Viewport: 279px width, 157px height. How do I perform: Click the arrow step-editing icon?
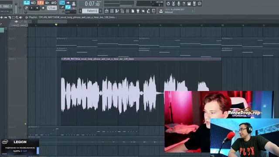(x=68, y=3)
